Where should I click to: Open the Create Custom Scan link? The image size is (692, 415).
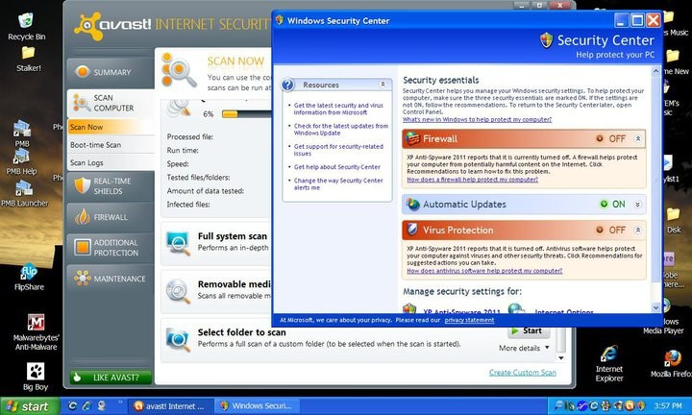tap(523, 373)
